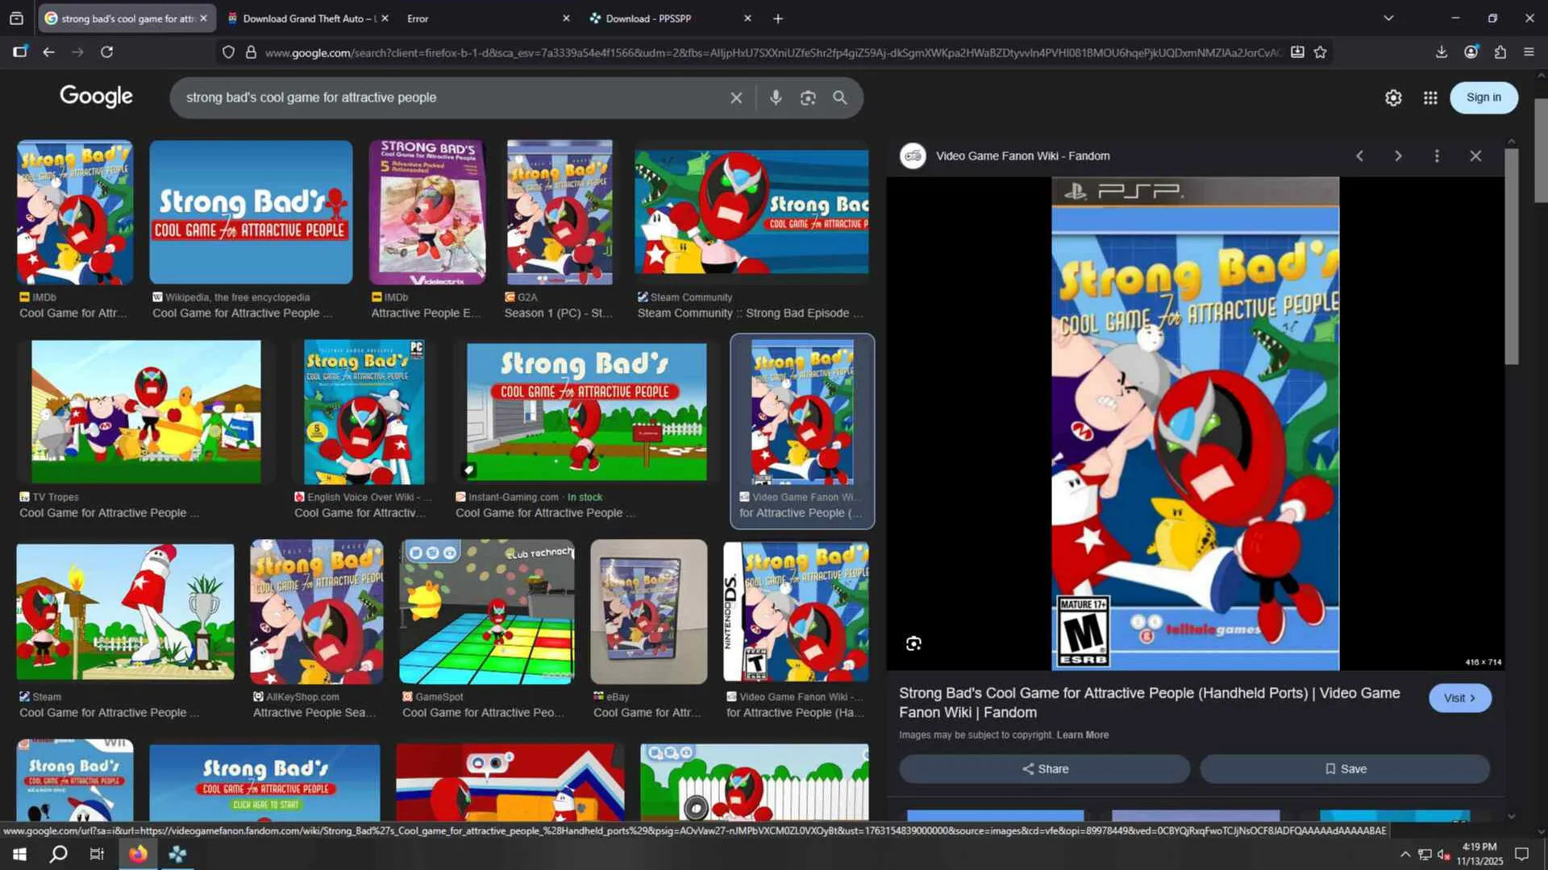This screenshot has height=870, width=1548.
Task: Show next image in preview panel
Action: click(x=1398, y=156)
